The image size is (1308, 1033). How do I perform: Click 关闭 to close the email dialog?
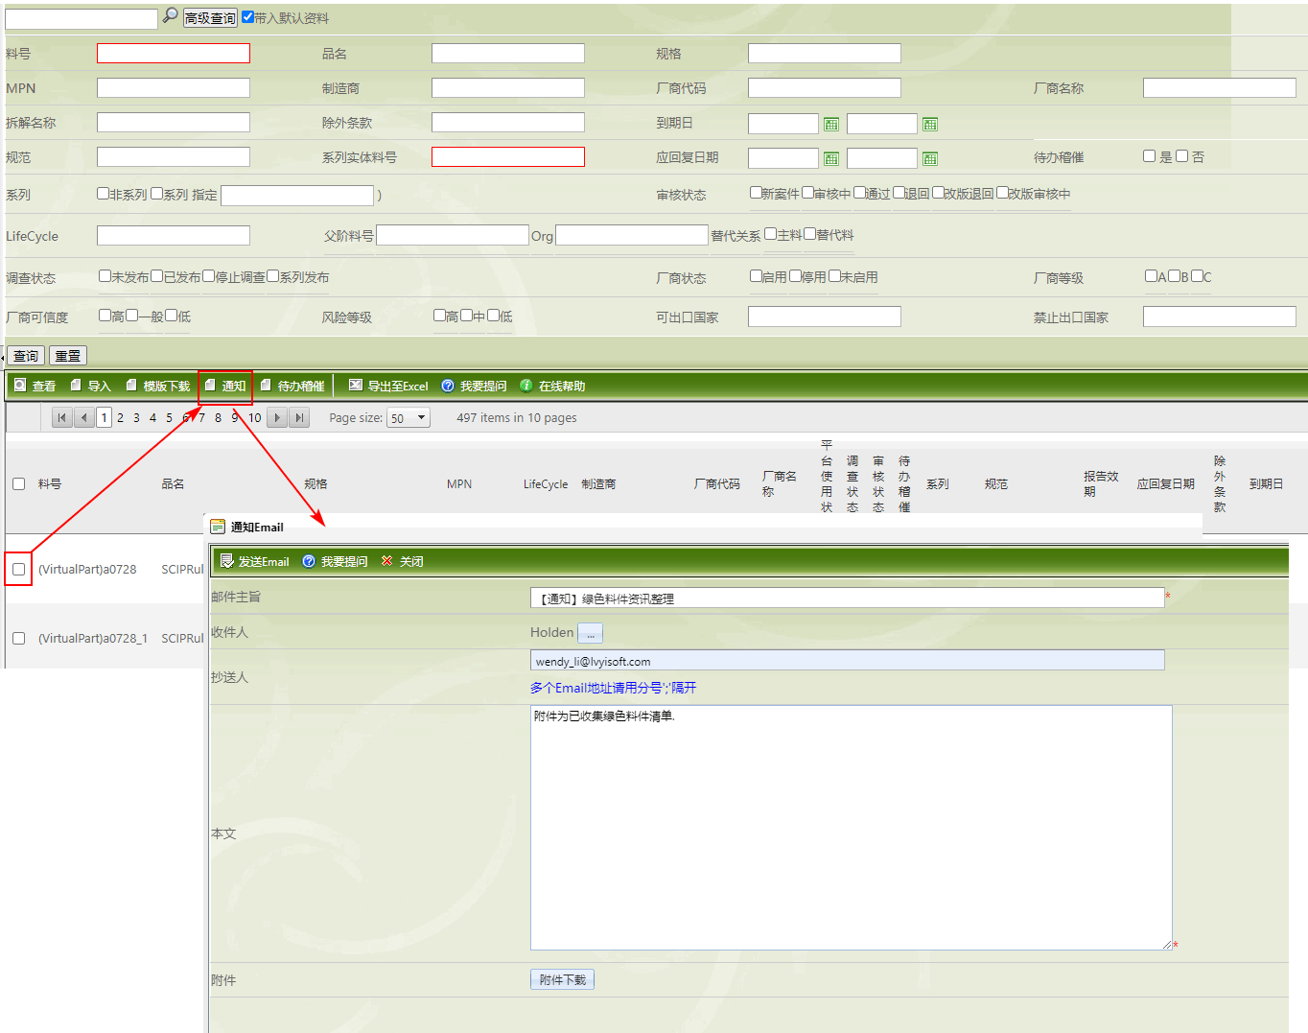coord(402,561)
